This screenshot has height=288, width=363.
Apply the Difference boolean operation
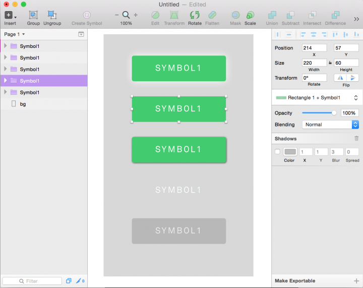click(335, 15)
